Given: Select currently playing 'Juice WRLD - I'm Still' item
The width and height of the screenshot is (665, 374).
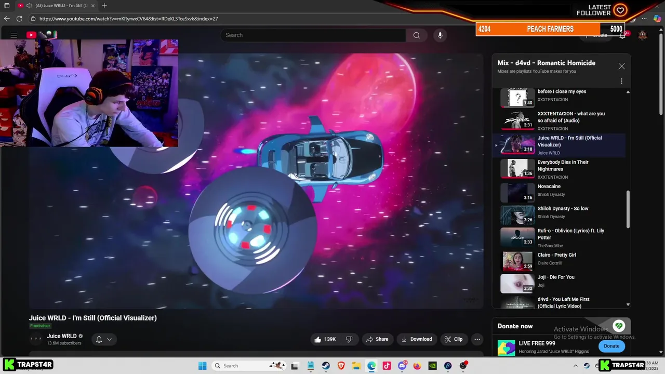Looking at the screenshot, I should (x=559, y=145).
